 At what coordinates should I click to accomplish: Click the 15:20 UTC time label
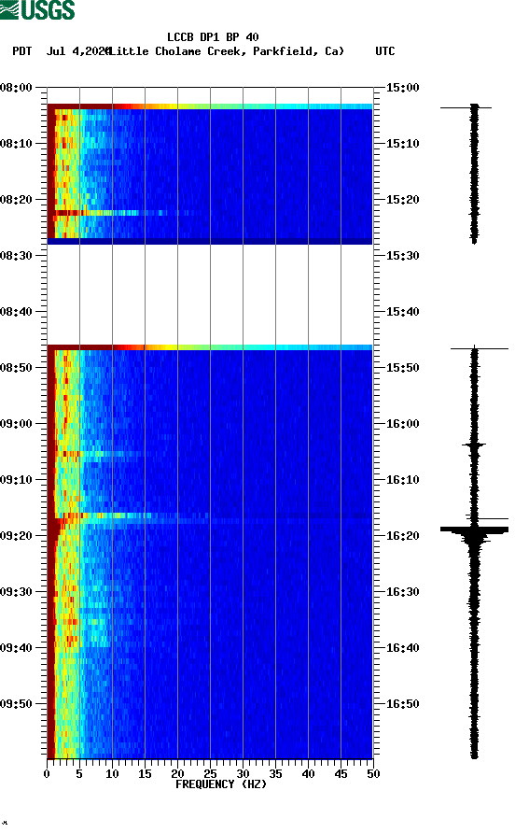click(402, 200)
